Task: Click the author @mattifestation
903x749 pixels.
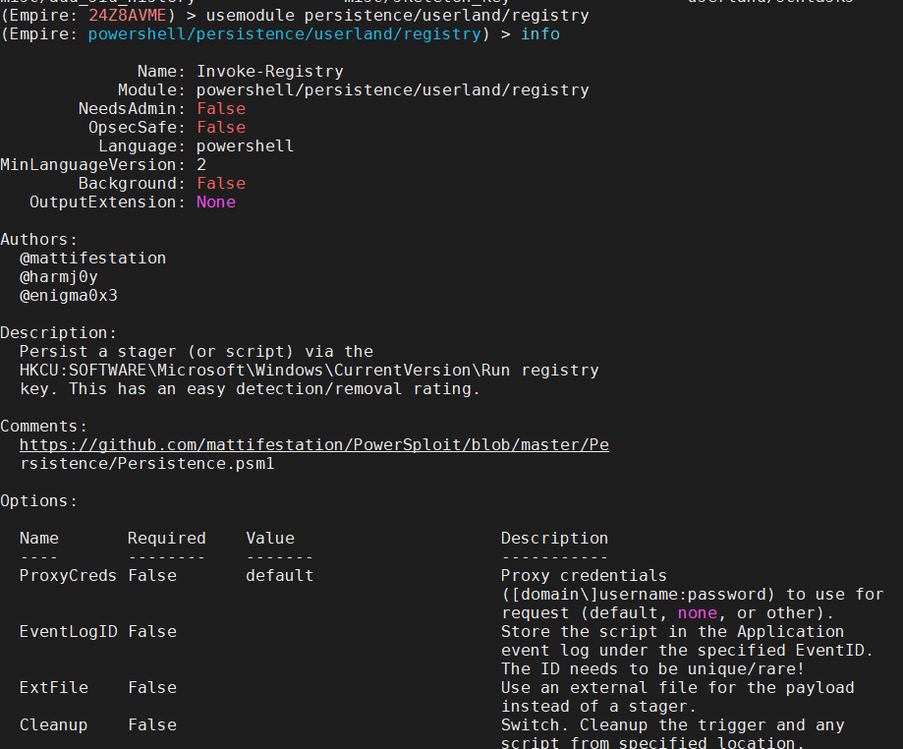Action: pos(92,258)
